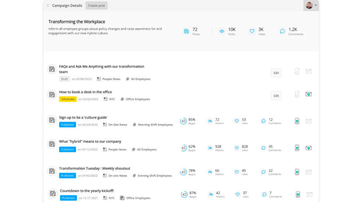Screen dimensions: 362x202
Task: Edit the desk booking post
Action: (x=276, y=96)
